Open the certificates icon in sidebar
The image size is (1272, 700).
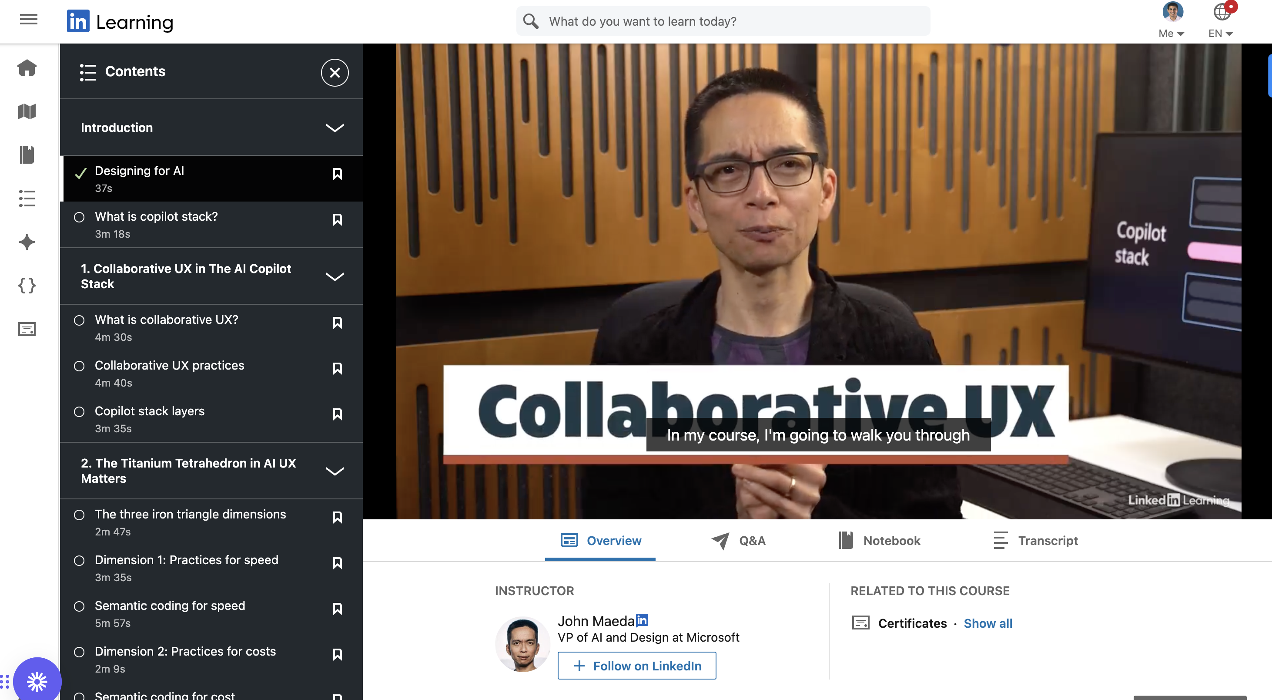tap(27, 329)
